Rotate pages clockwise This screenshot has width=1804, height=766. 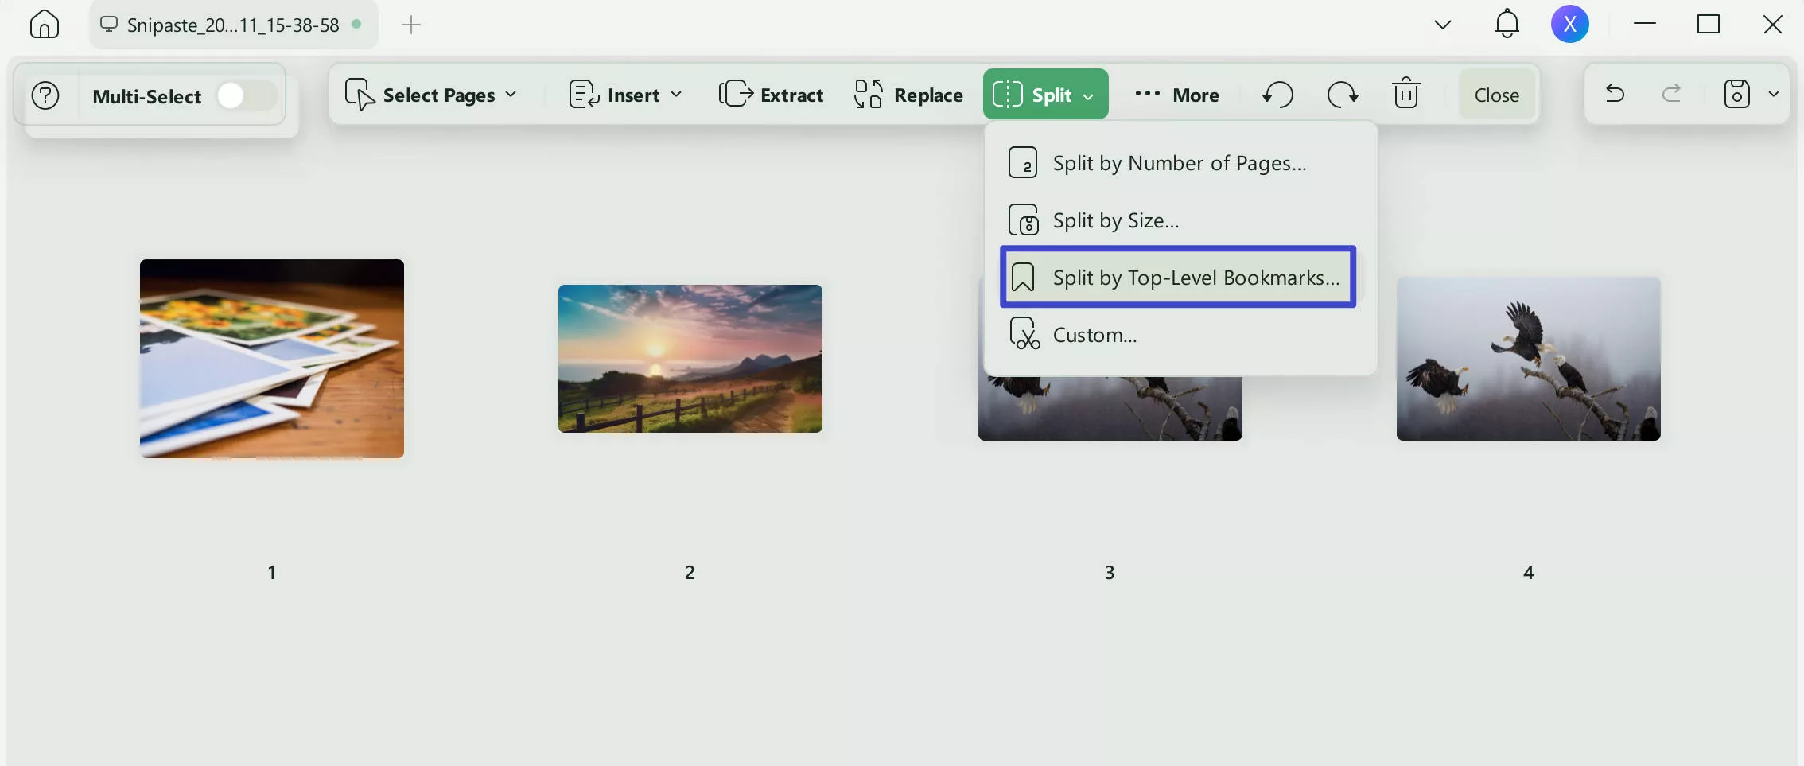[x=1343, y=95]
